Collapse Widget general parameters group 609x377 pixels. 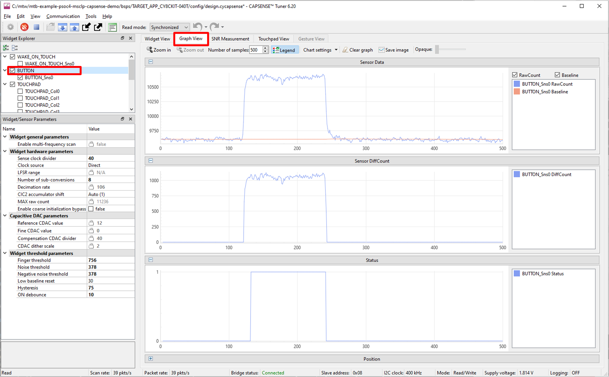(x=5, y=137)
